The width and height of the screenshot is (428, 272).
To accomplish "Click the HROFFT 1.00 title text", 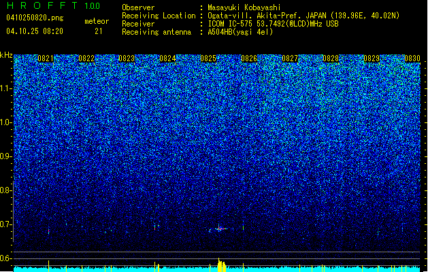I will click(x=53, y=5).
